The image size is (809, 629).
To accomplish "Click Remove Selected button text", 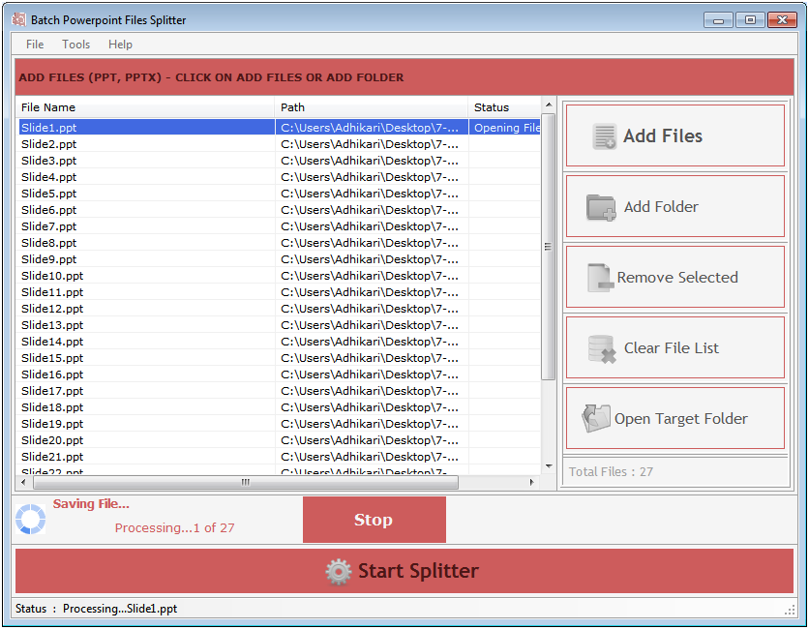I will pyautogui.click(x=677, y=278).
